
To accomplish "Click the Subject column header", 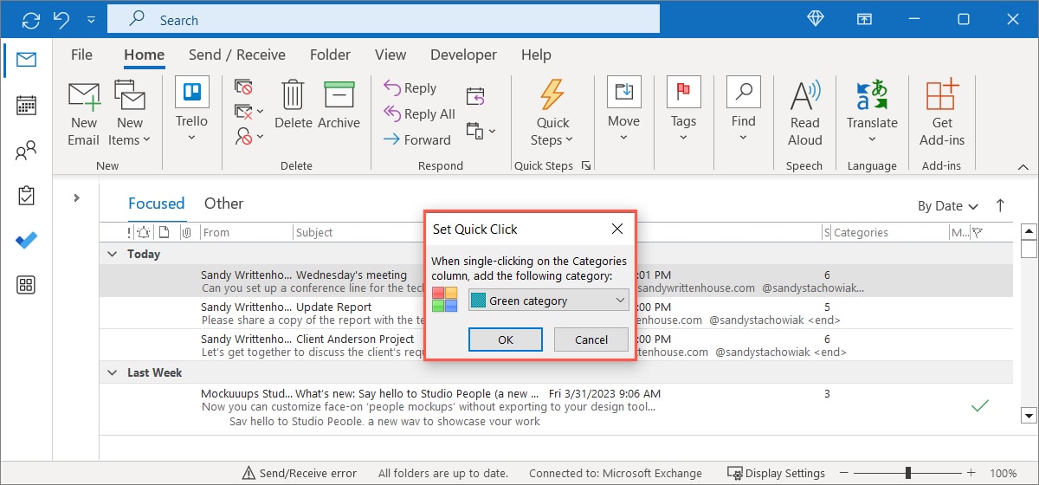I will [x=314, y=232].
